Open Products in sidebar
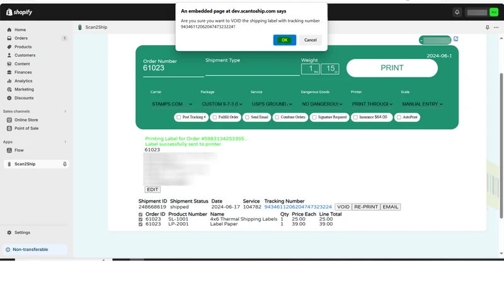 click(x=23, y=47)
